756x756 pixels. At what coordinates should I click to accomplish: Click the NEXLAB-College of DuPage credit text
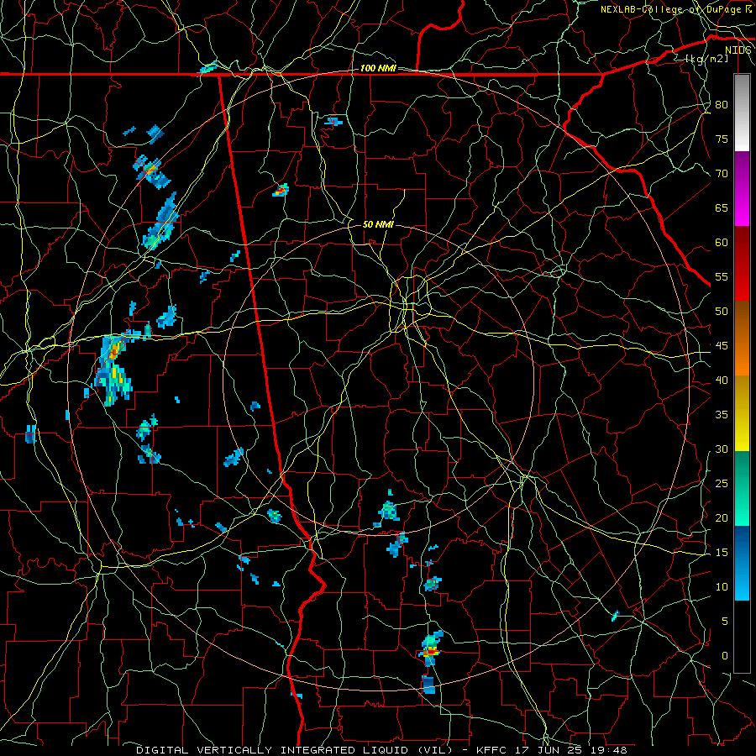click(670, 9)
